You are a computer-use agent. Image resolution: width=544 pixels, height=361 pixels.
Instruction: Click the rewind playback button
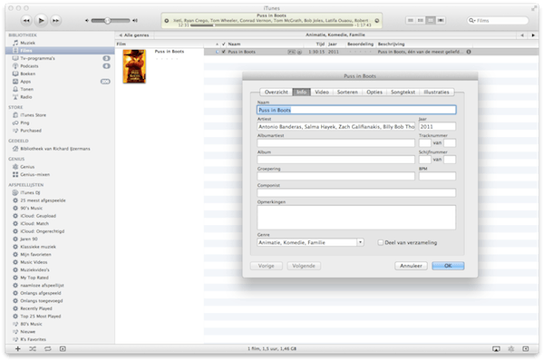[26, 21]
